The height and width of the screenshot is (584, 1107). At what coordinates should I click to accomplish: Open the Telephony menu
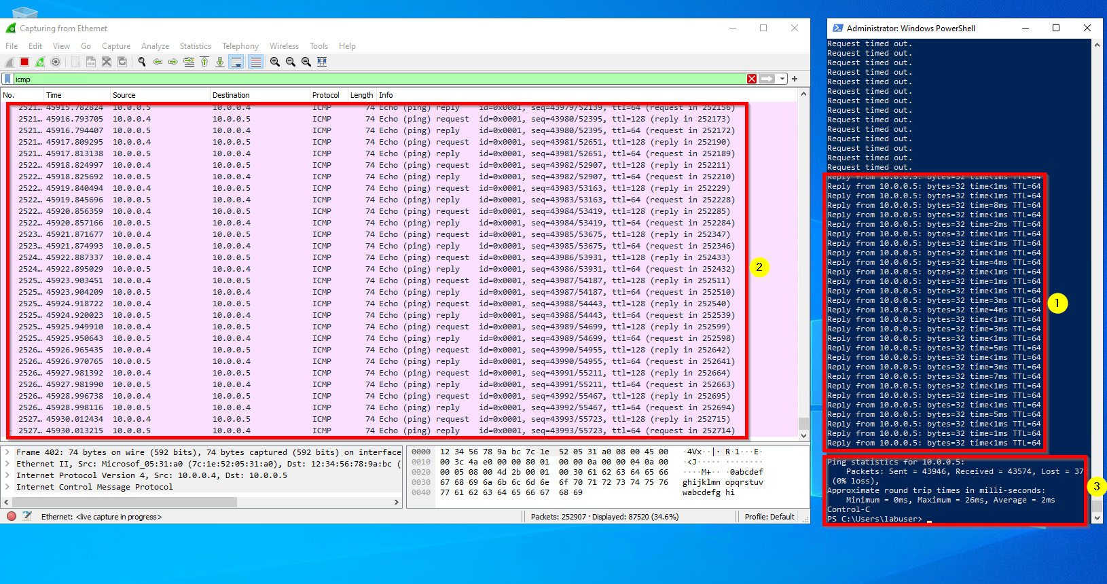click(x=240, y=46)
